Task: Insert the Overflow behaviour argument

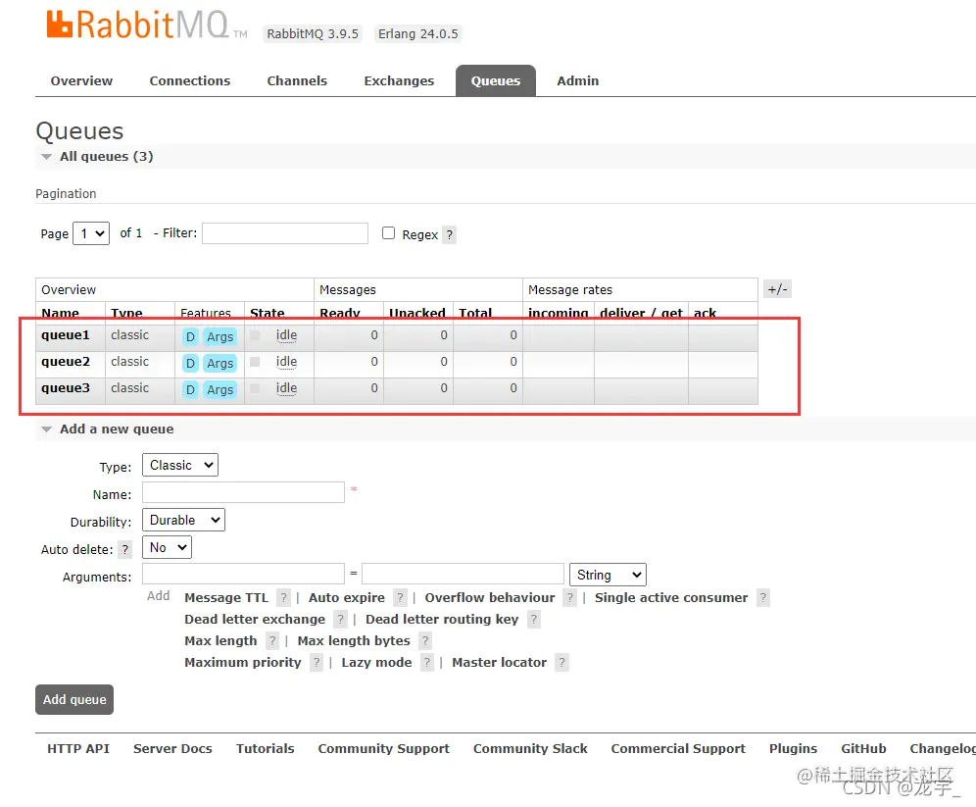Action: [490, 598]
